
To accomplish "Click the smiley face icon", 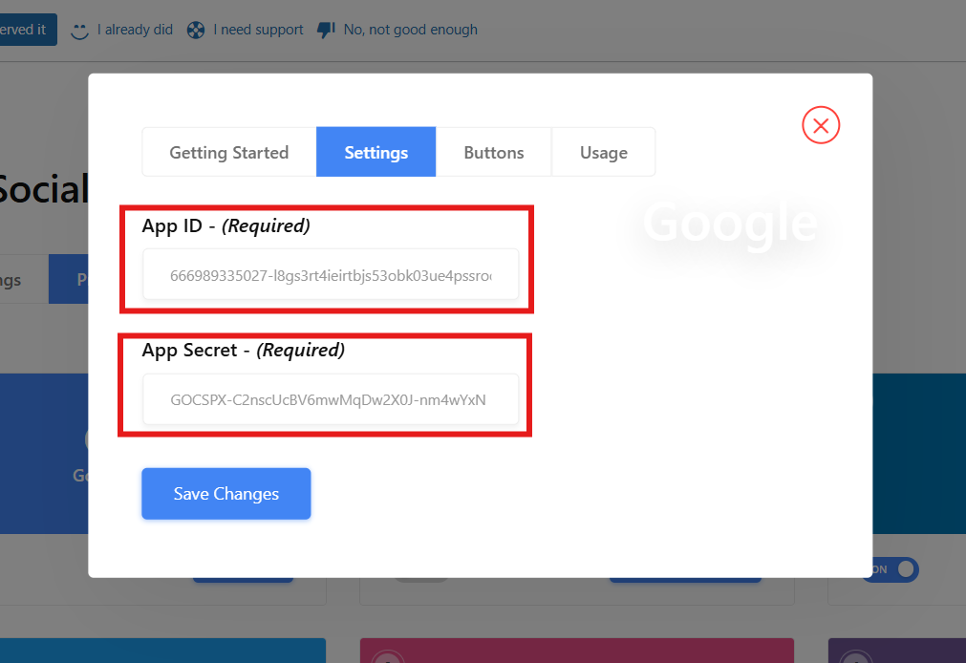I will (79, 31).
